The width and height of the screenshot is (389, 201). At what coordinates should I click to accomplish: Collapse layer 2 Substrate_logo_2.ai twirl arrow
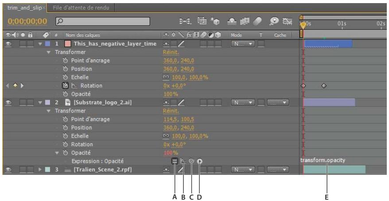pyautogui.click(x=40, y=103)
